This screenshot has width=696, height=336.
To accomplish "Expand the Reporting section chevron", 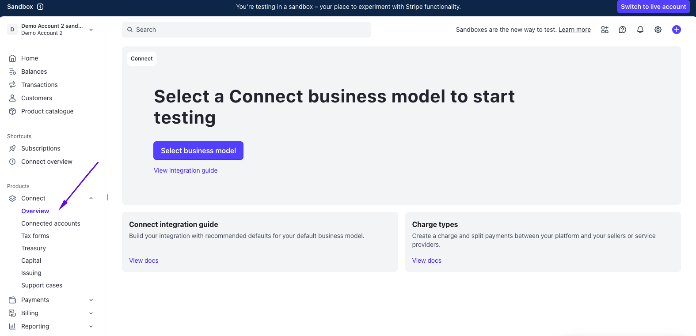I will 91,326.
